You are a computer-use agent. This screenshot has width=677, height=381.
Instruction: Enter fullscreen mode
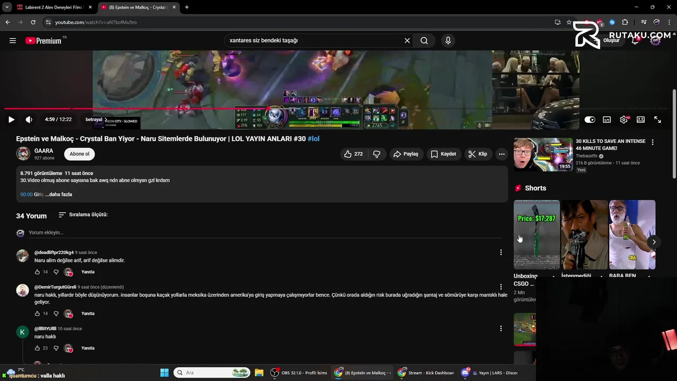click(x=657, y=120)
